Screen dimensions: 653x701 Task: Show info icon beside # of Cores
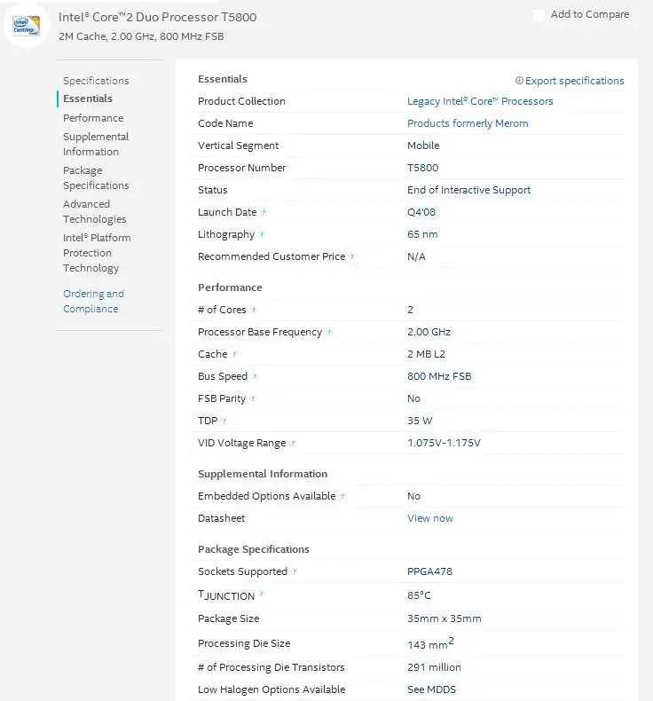(x=254, y=310)
